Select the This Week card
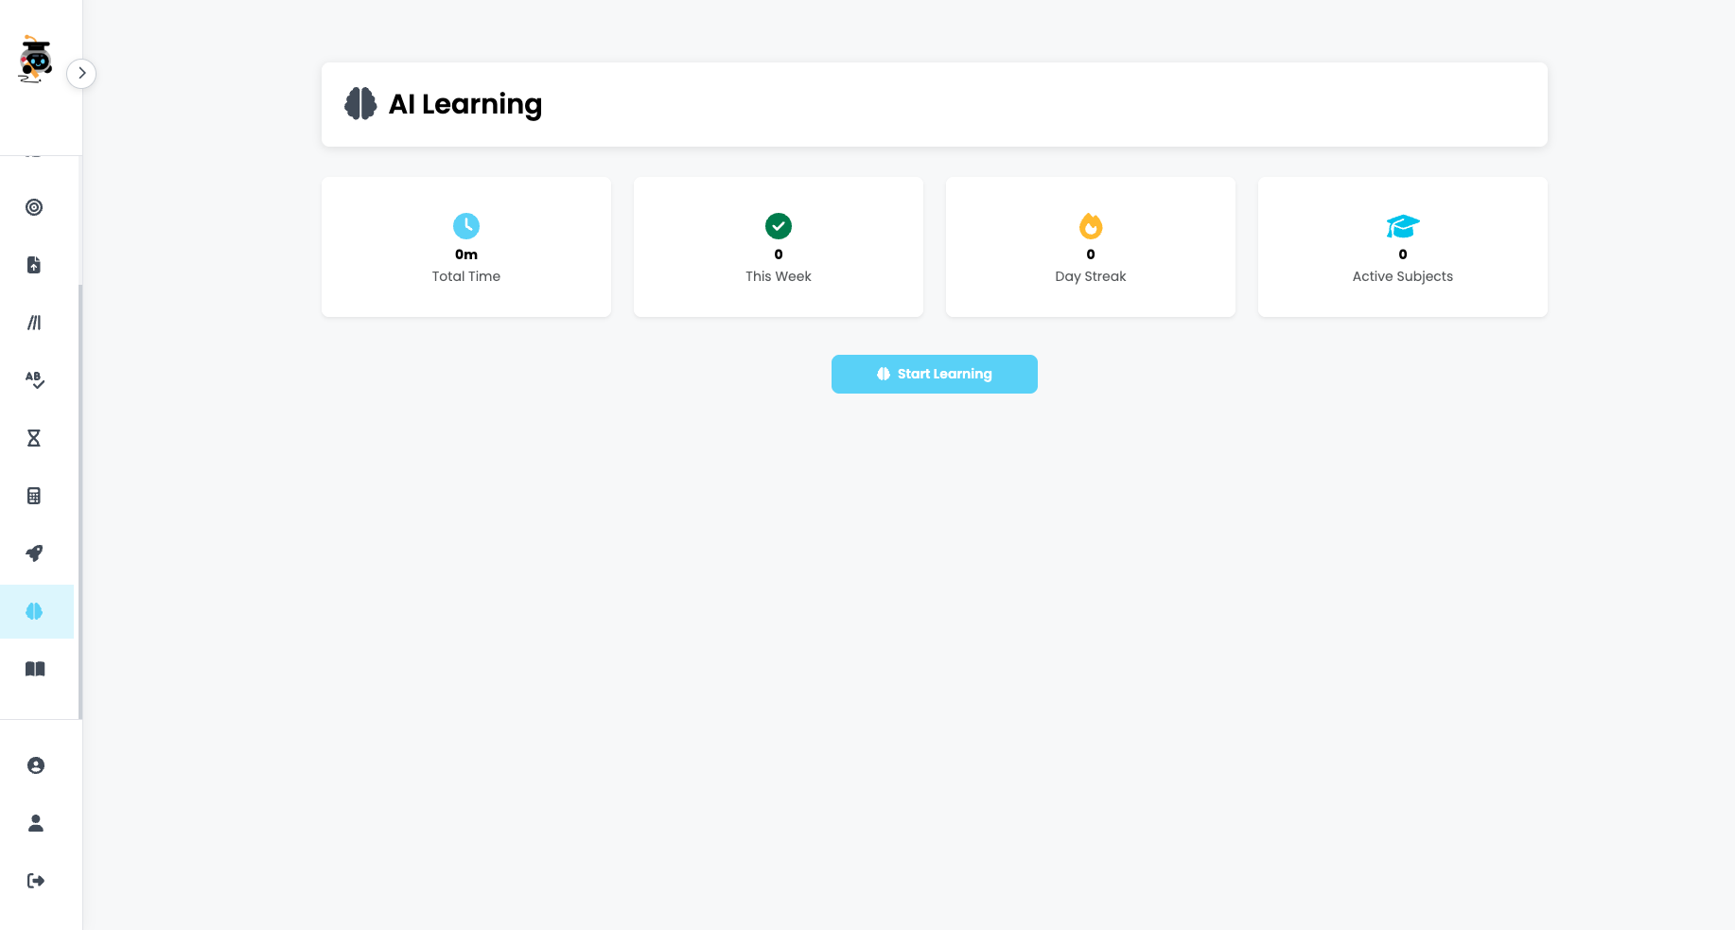1735x930 pixels. (778, 247)
